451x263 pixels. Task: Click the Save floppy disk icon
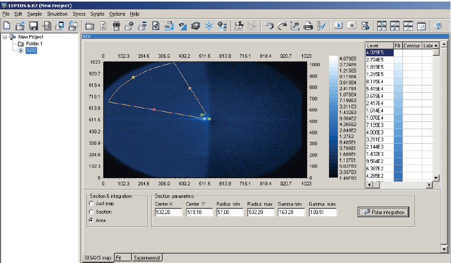click(33, 26)
